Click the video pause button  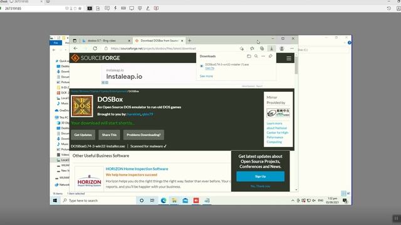pos(396,218)
